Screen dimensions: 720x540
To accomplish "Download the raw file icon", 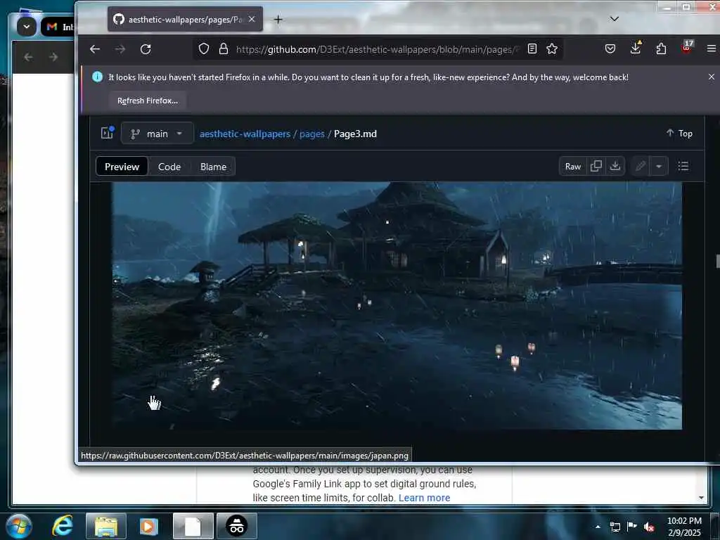I will pyautogui.click(x=615, y=166).
